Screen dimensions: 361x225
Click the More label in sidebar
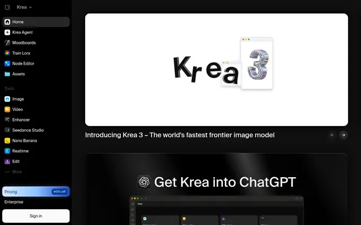point(17,172)
